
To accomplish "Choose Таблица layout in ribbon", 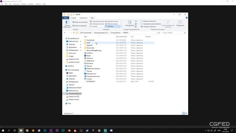I will pos(112,26).
